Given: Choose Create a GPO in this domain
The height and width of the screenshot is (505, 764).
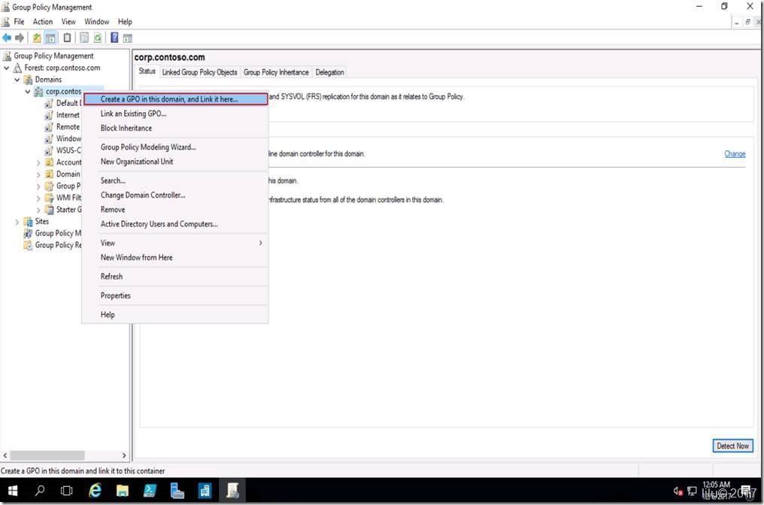Looking at the screenshot, I should (175, 99).
